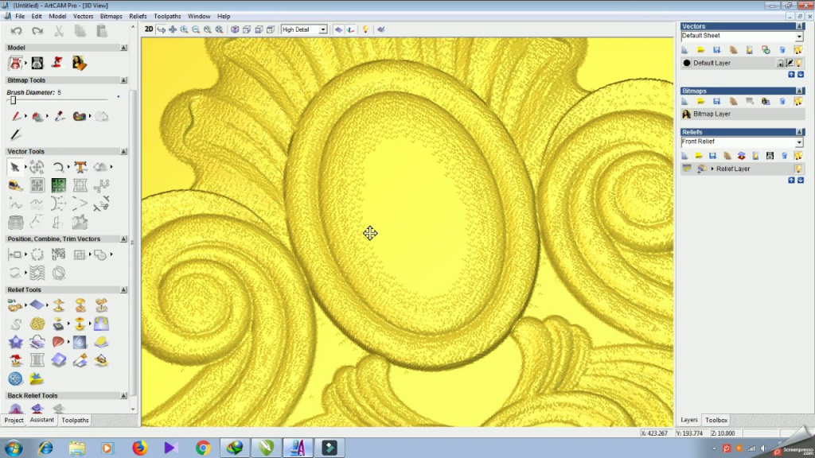Select the Bitmap Layer entry

click(712, 114)
